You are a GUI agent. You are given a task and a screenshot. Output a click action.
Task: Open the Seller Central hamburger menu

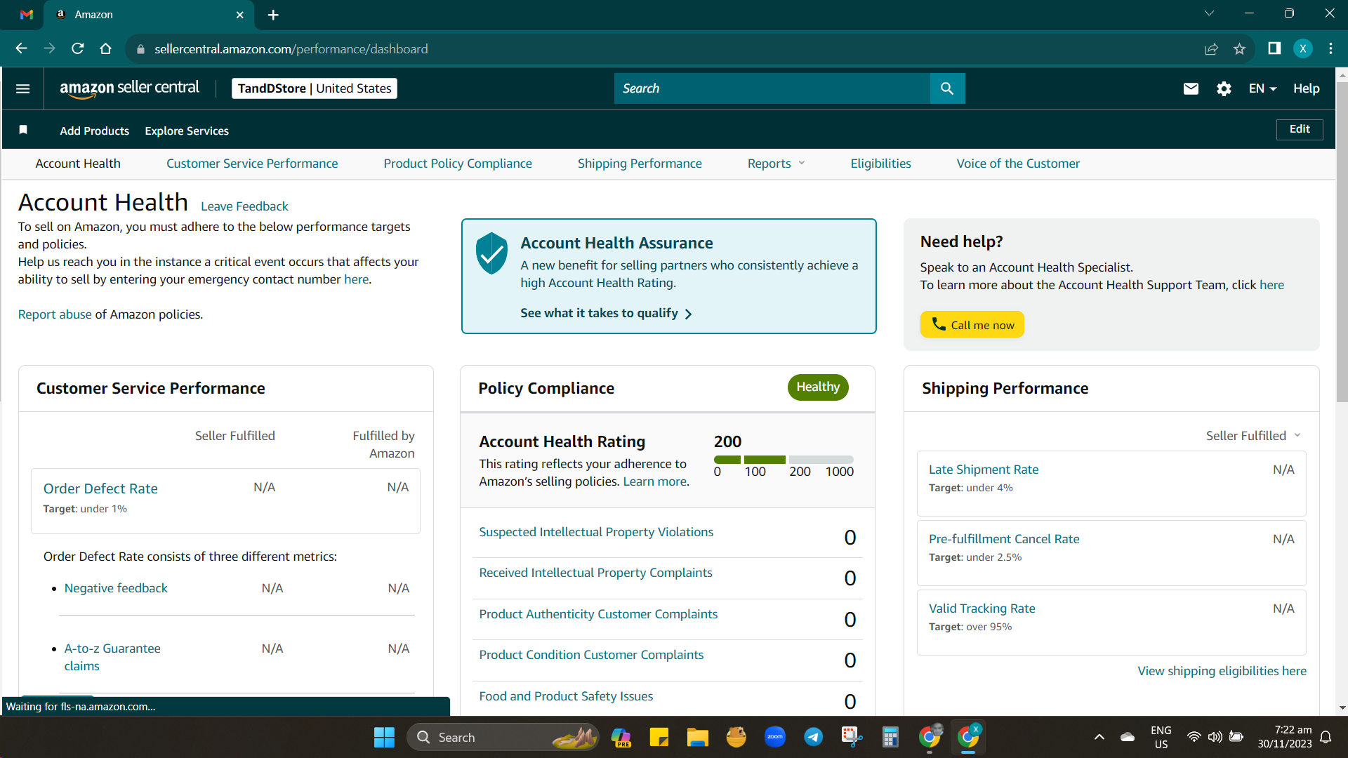22,88
